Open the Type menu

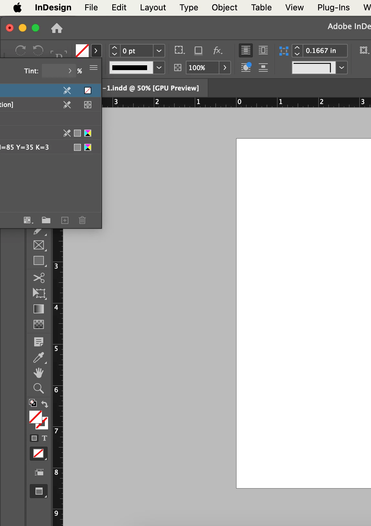(189, 7)
